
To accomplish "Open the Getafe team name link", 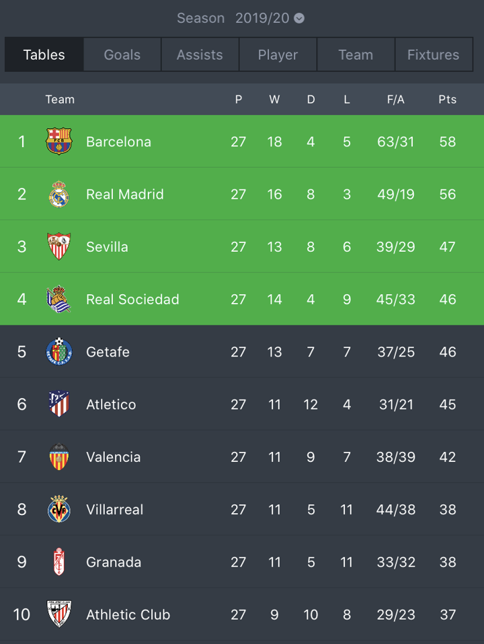I will point(108,352).
